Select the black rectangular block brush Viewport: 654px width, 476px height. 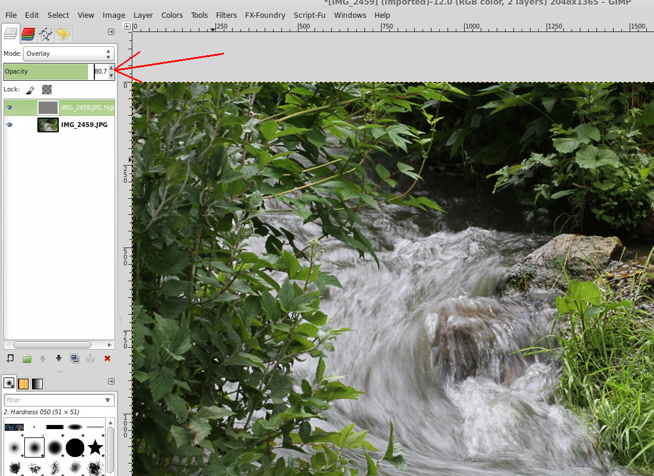click(x=55, y=427)
